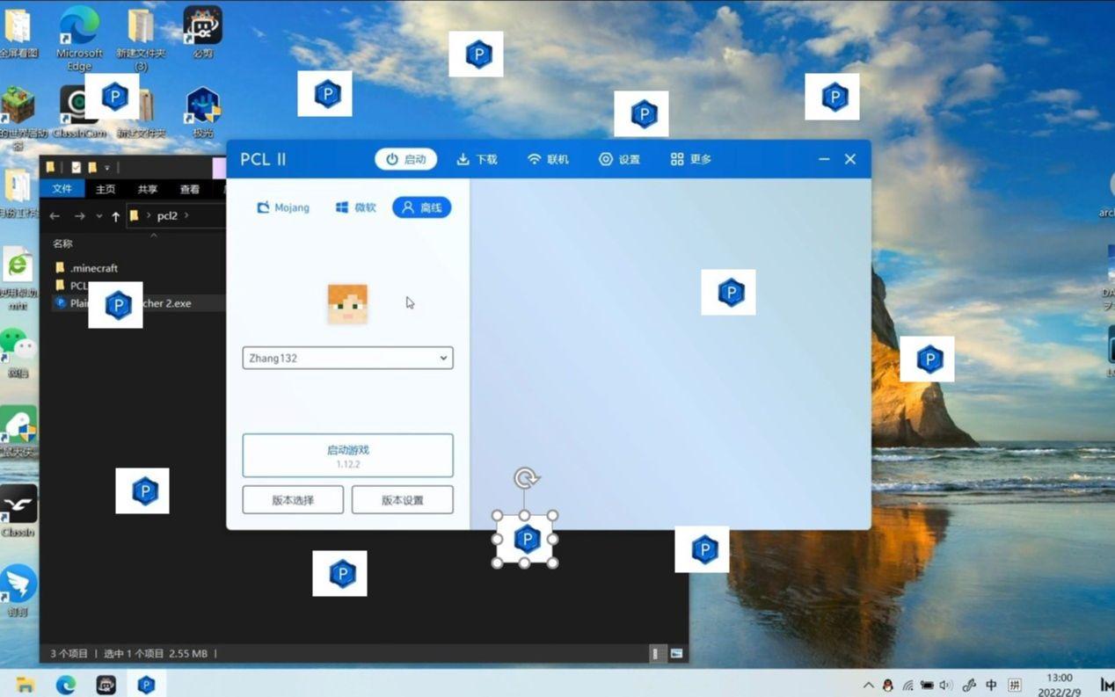The width and height of the screenshot is (1115, 697).
Task: Select 离线 offline login type
Action: pos(421,207)
